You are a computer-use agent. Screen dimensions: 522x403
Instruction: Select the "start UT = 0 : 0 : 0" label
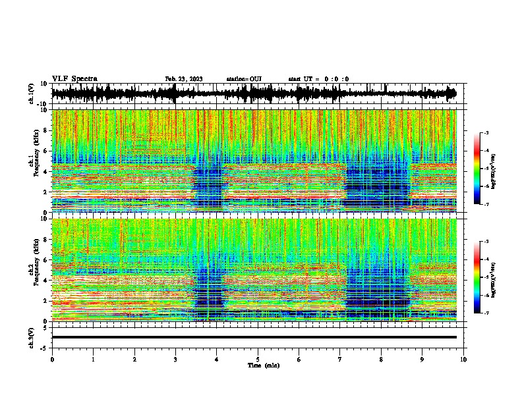coord(318,79)
